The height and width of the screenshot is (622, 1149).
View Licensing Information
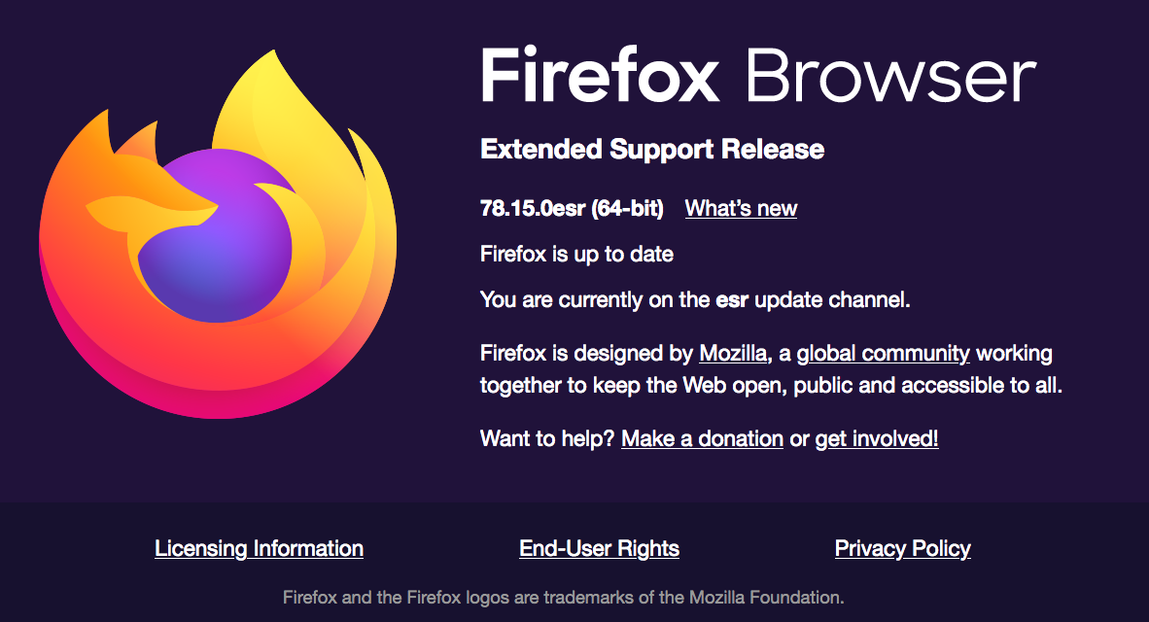pos(259,549)
